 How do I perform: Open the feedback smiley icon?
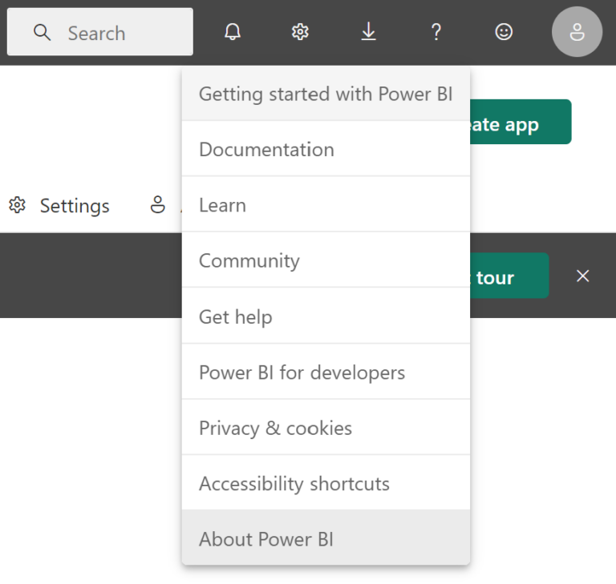click(504, 32)
